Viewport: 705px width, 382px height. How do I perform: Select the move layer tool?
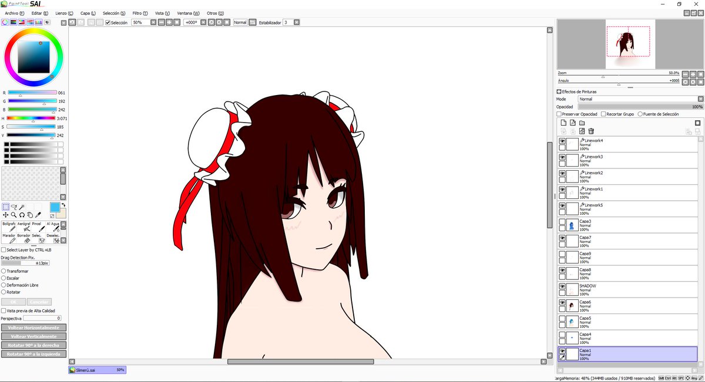coord(6,215)
